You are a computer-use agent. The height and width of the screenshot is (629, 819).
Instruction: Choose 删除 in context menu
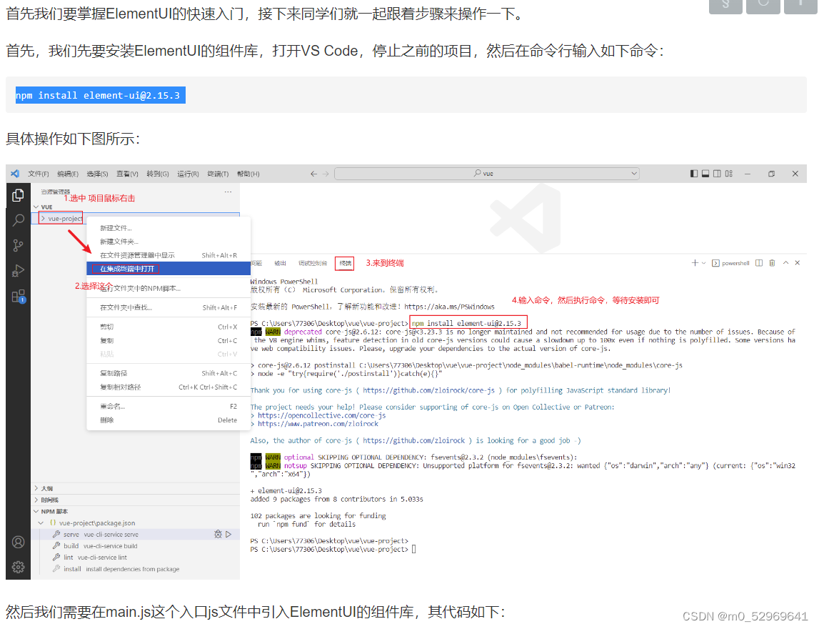click(x=169, y=420)
